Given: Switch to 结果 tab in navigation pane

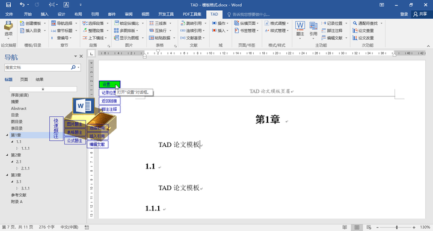Looking at the screenshot, I should click(40, 79).
